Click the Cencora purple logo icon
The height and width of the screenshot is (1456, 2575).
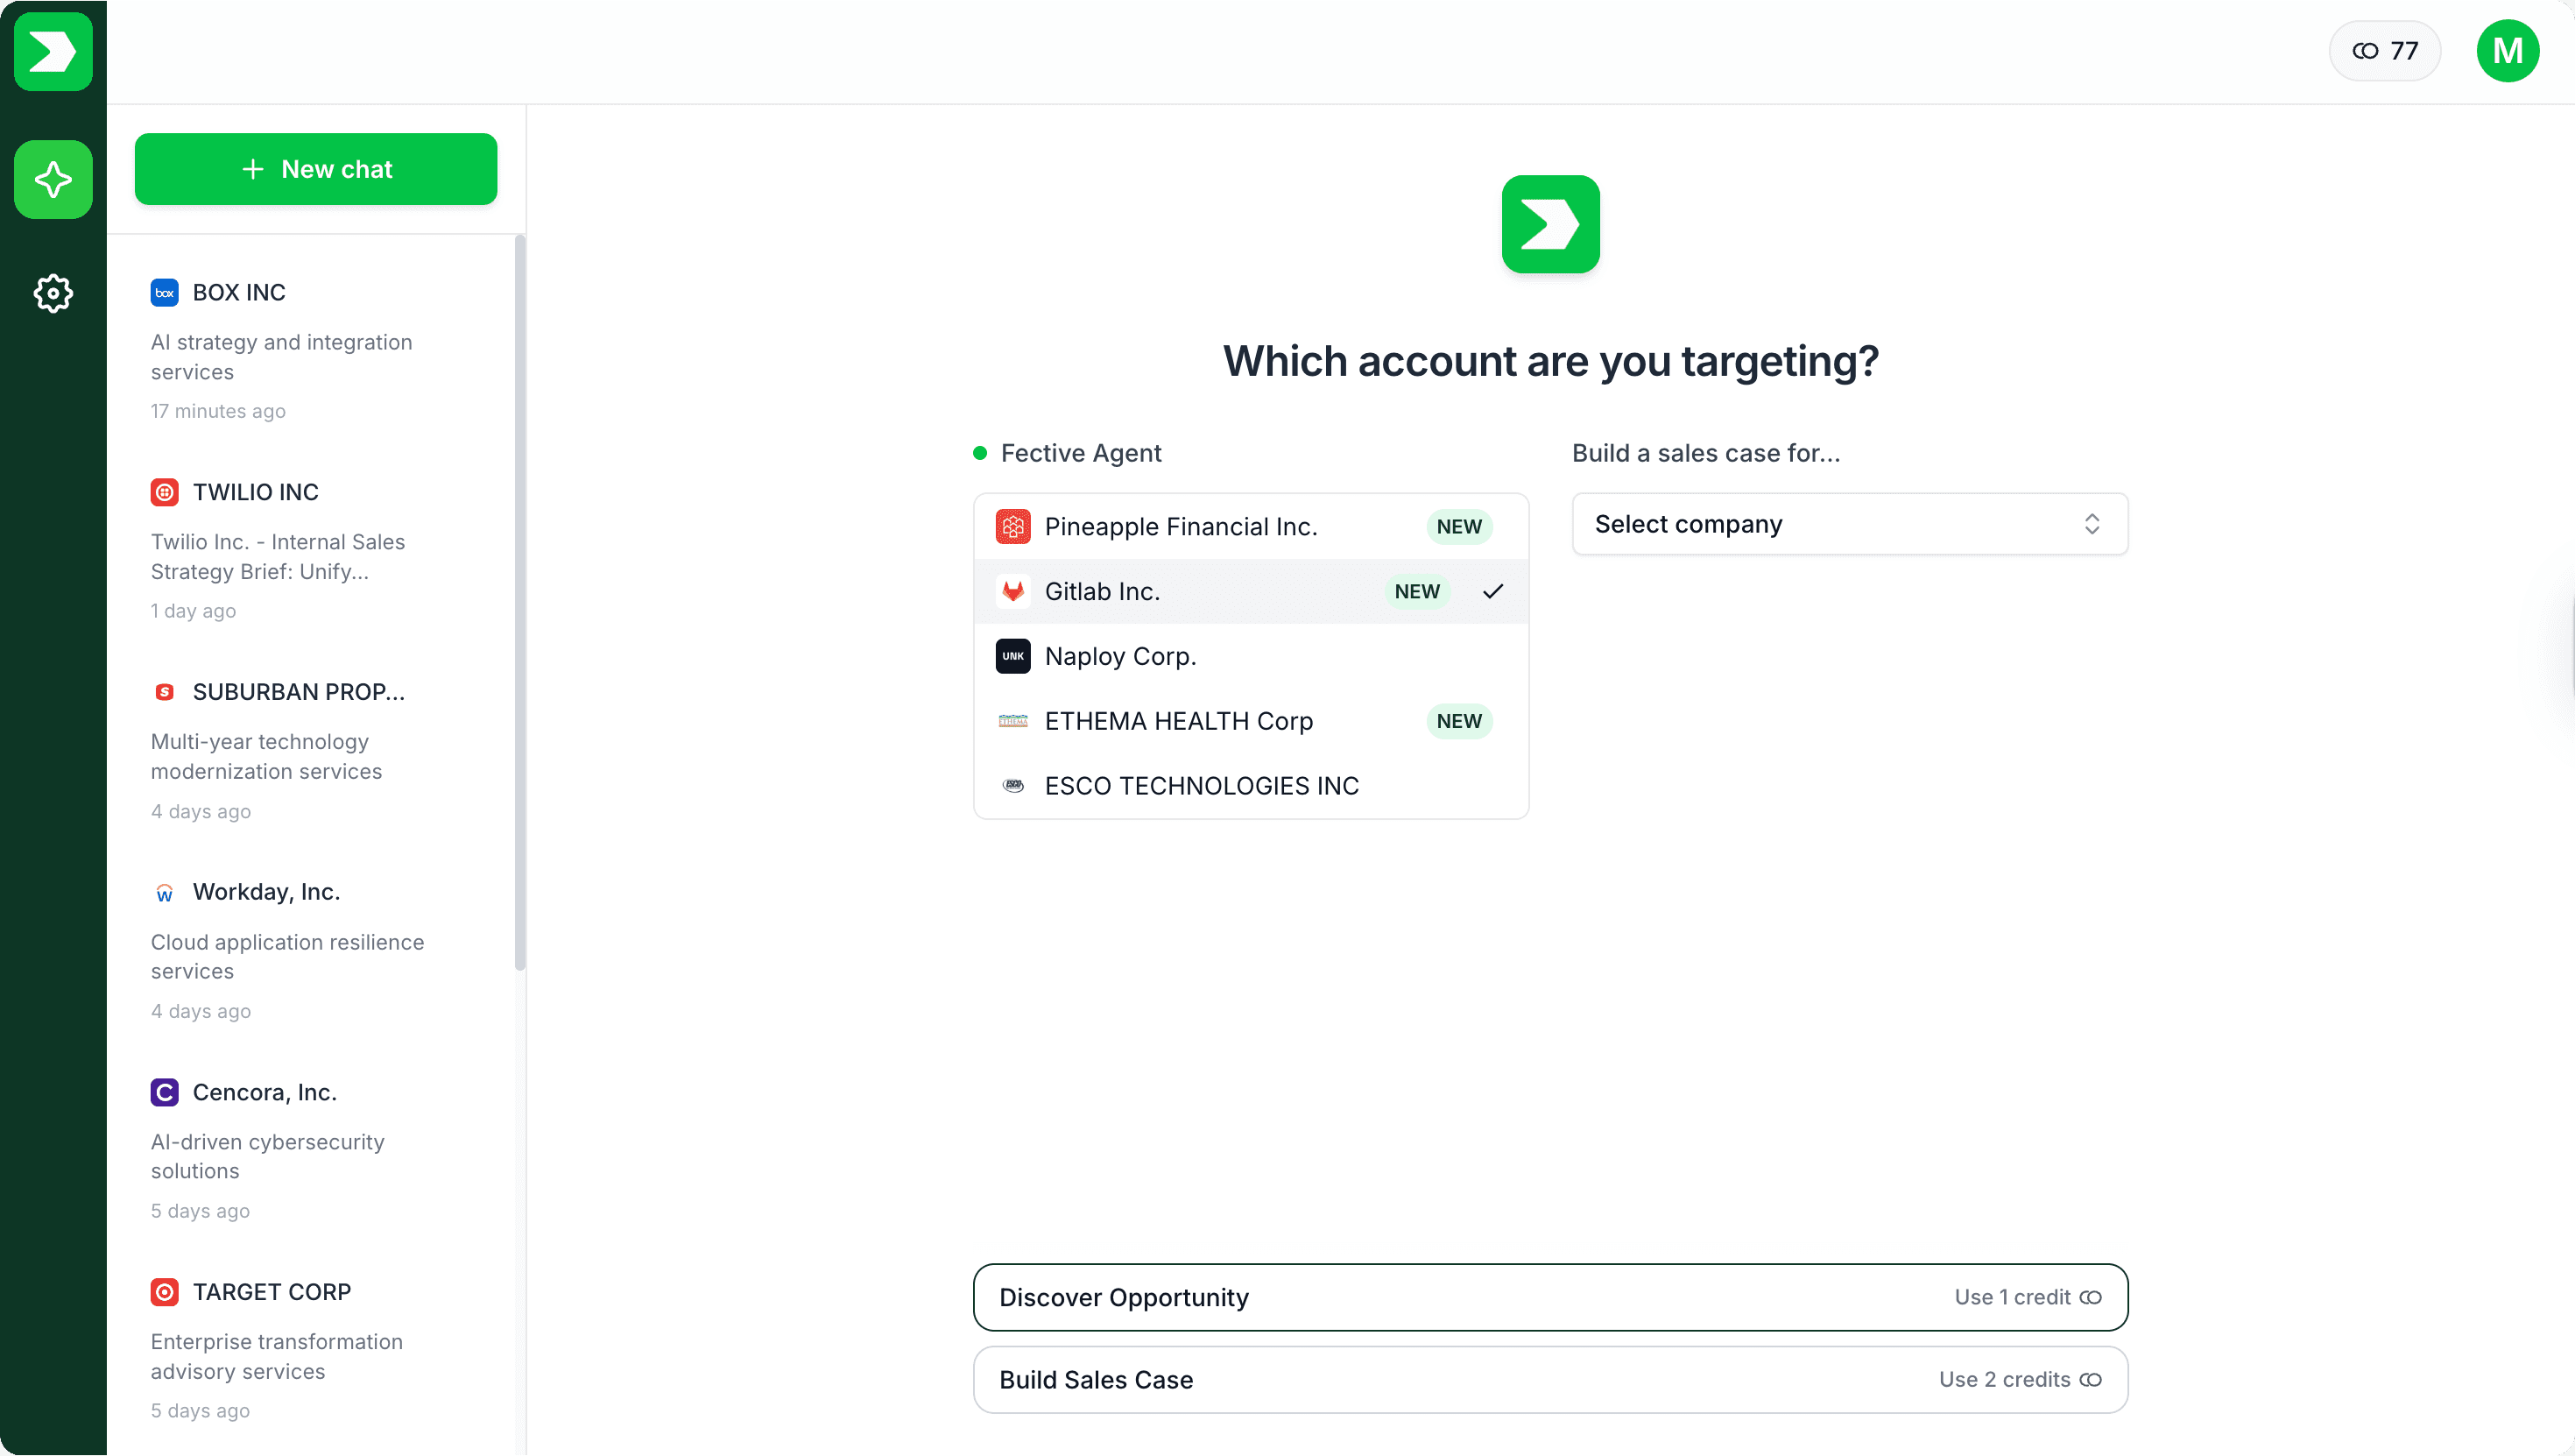[165, 1092]
